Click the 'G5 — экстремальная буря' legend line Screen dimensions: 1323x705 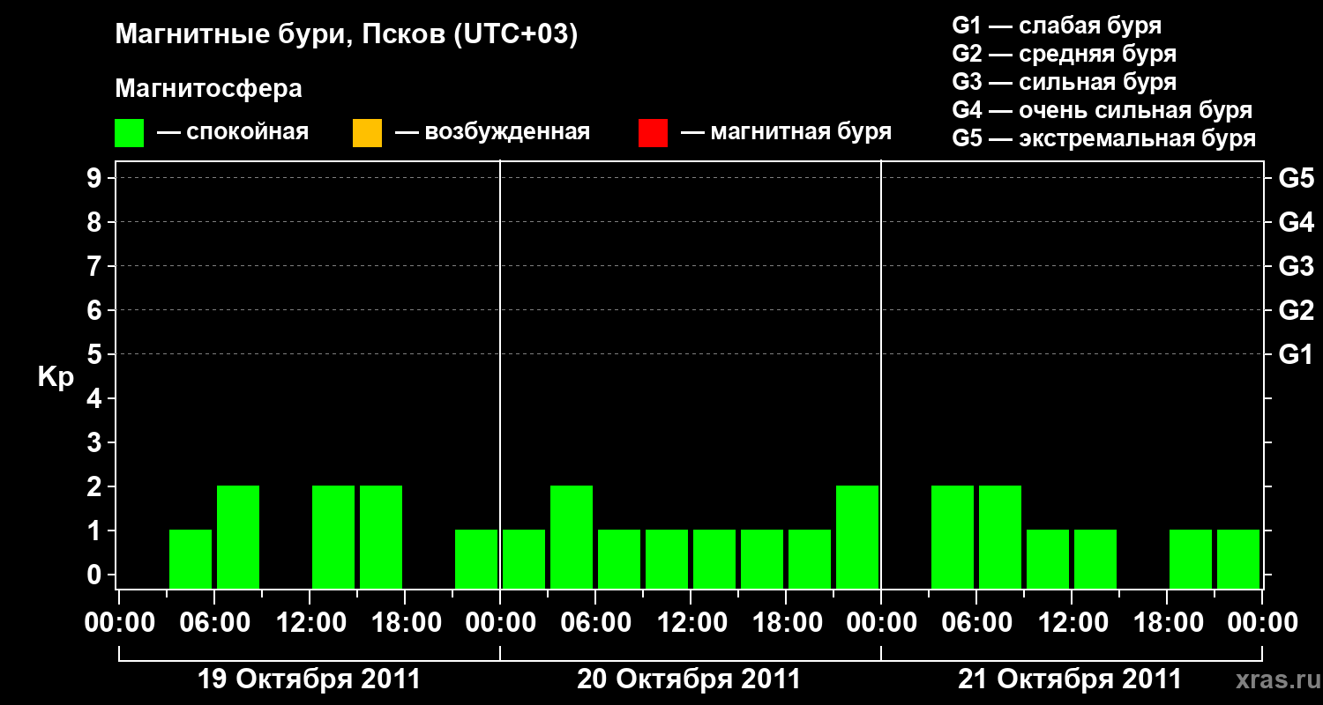(1103, 138)
